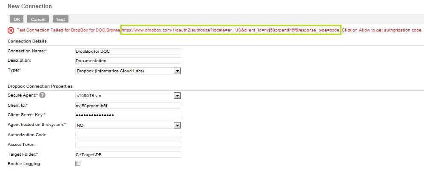Focus the Client Secret Key field

[128, 115]
